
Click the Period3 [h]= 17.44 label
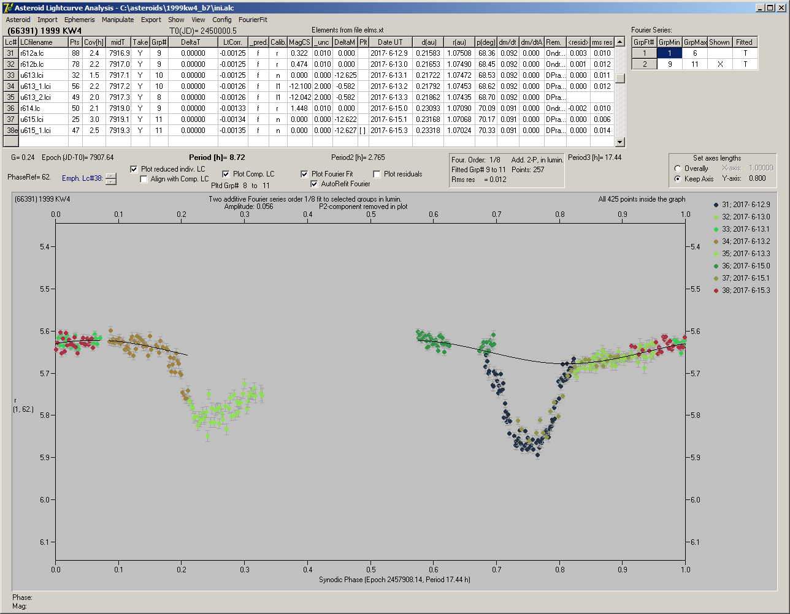coord(595,157)
